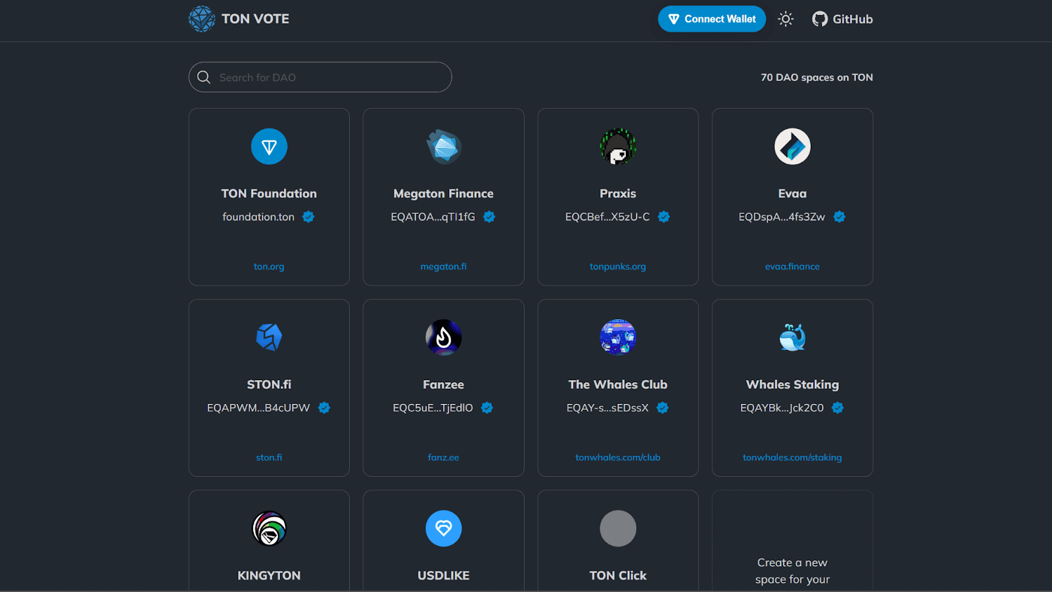Click the Create a new space card
The height and width of the screenshot is (592, 1052).
click(792, 541)
